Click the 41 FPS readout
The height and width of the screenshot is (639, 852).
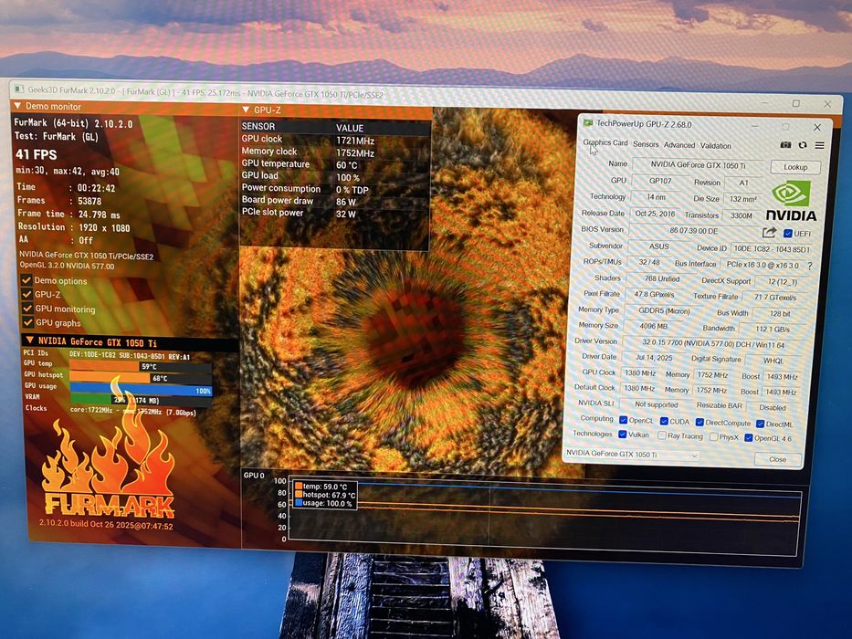[36, 154]
